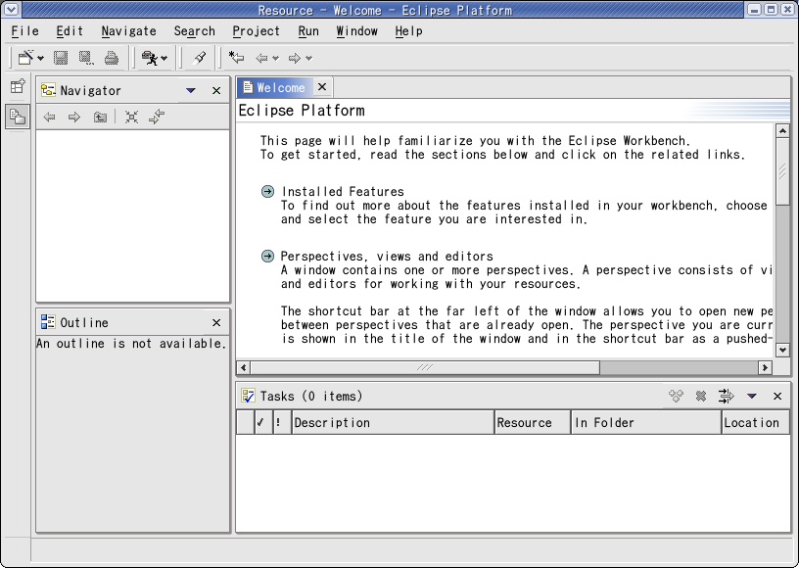Image resolution: width=799 pixels, height=568 pixels.
Task: Open the Navigator view menu triangle
Action: [191, 91]
